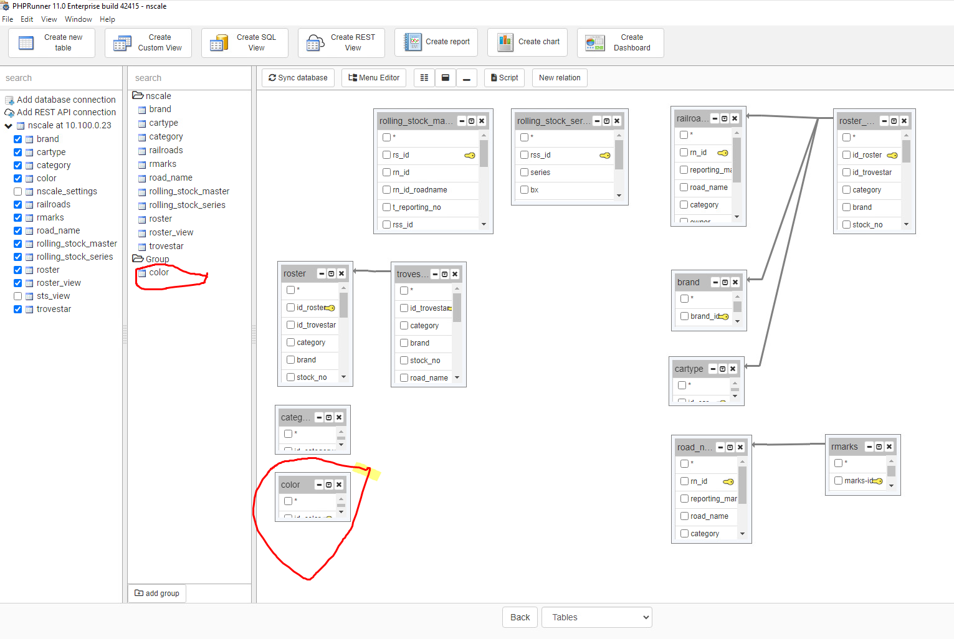This screenshot has height=639, width=954.
Task: Click the Create REST View icon
Action: pos(315,43)
